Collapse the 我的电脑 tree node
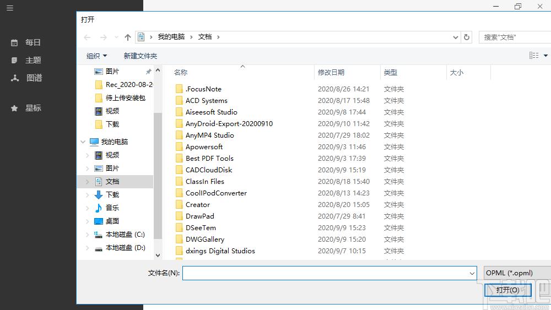 83,142
